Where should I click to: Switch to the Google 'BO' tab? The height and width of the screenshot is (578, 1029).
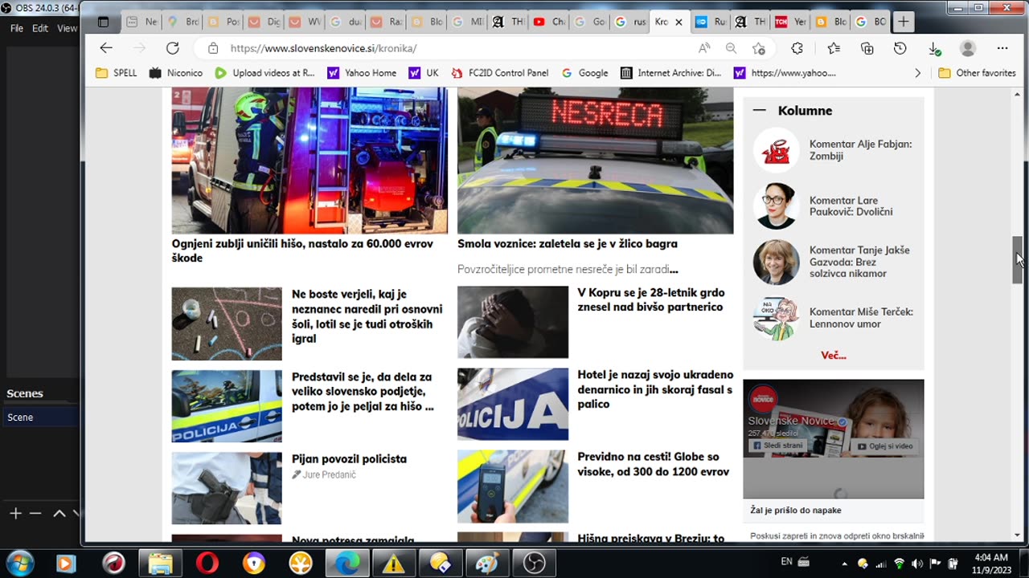pyautogui.click(x=871, y=22)
